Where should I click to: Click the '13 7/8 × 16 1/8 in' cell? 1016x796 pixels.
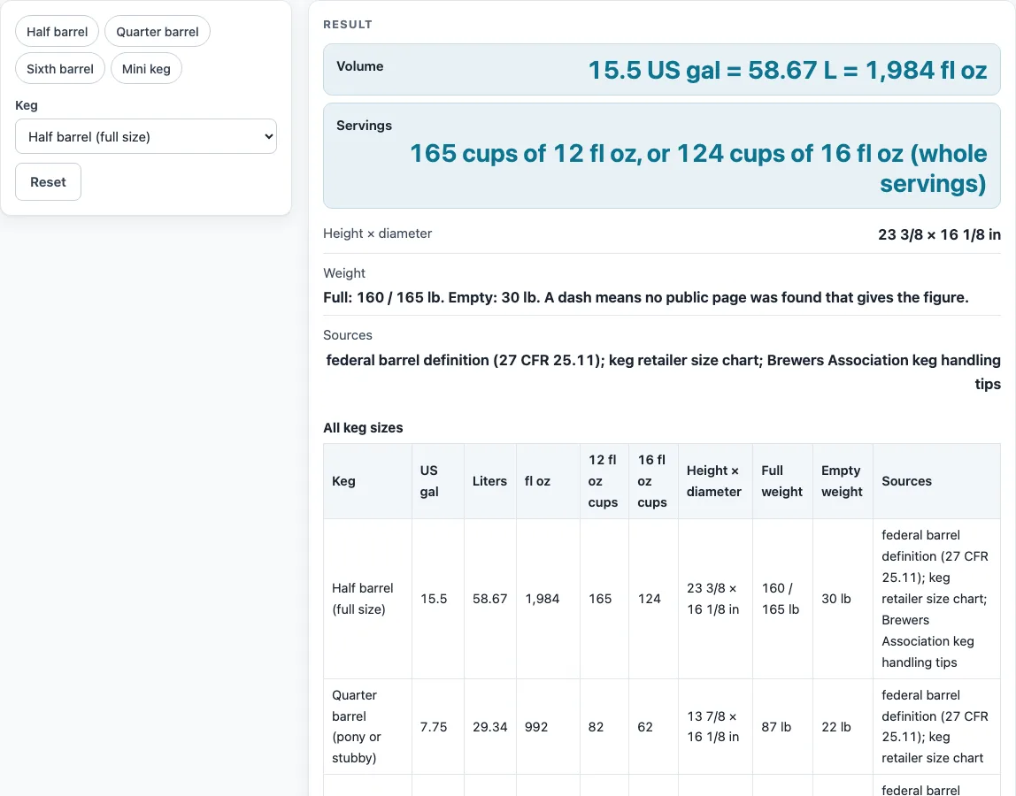715,727
